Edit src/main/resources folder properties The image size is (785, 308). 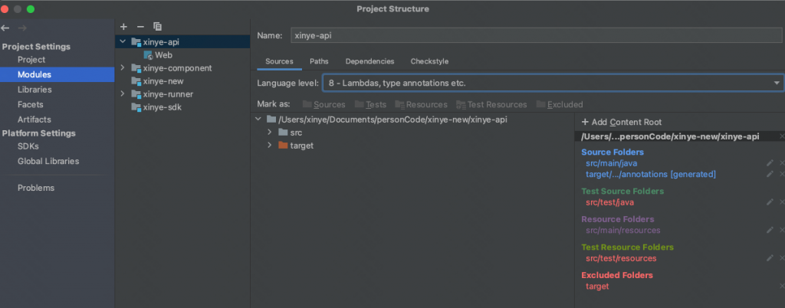pyautogui.click(x=769, y=230)
